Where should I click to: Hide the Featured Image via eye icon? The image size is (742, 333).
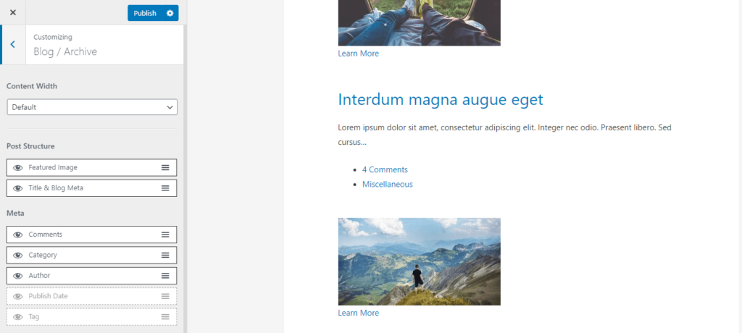[x=18, y=167]
